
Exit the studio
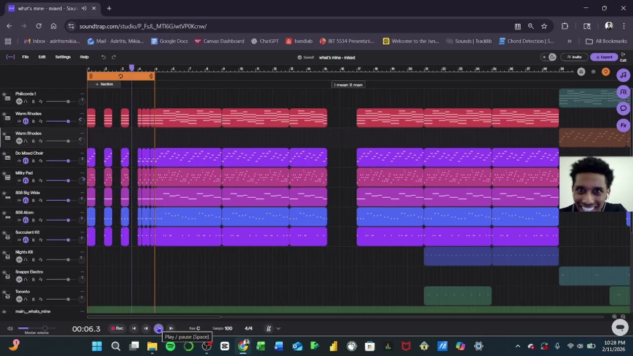pyautogui.click(x=623, y=57)
